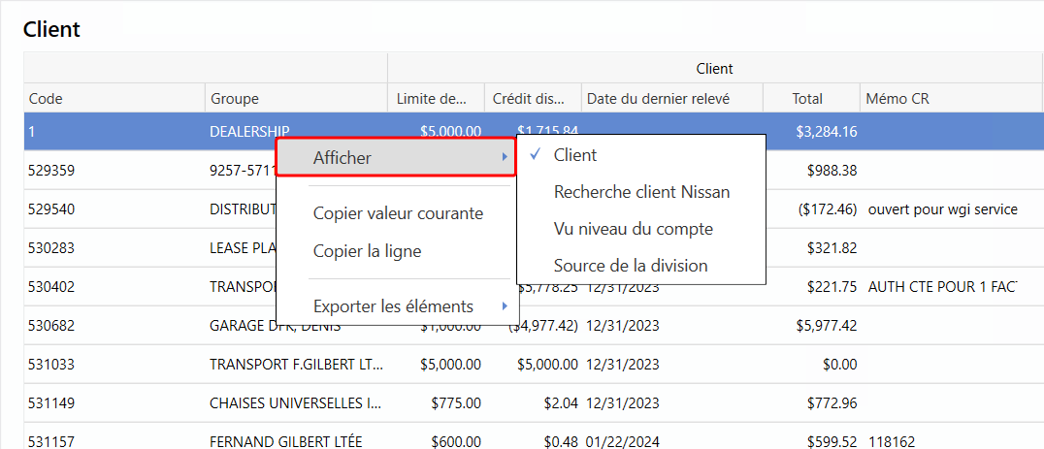Screen dimensions: 1044x449
Task: Select row with code 531157
Action: [x=51, y=441]
